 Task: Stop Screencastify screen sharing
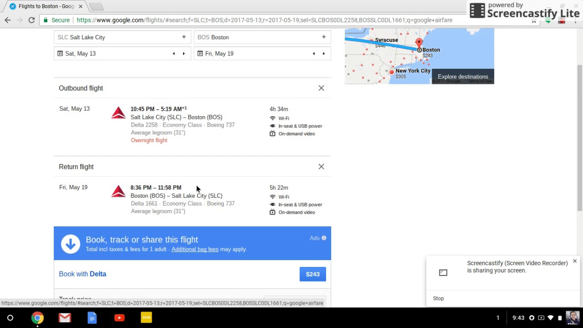(438, 298)
